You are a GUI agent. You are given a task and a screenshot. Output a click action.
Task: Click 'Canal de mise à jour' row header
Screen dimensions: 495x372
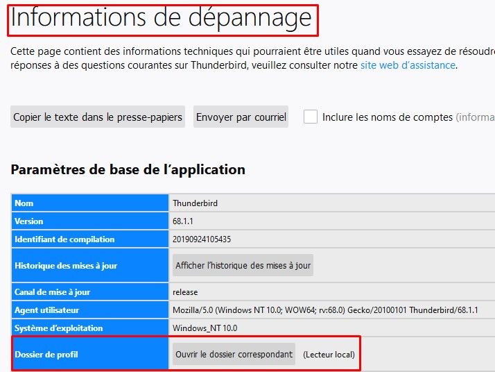90,291
